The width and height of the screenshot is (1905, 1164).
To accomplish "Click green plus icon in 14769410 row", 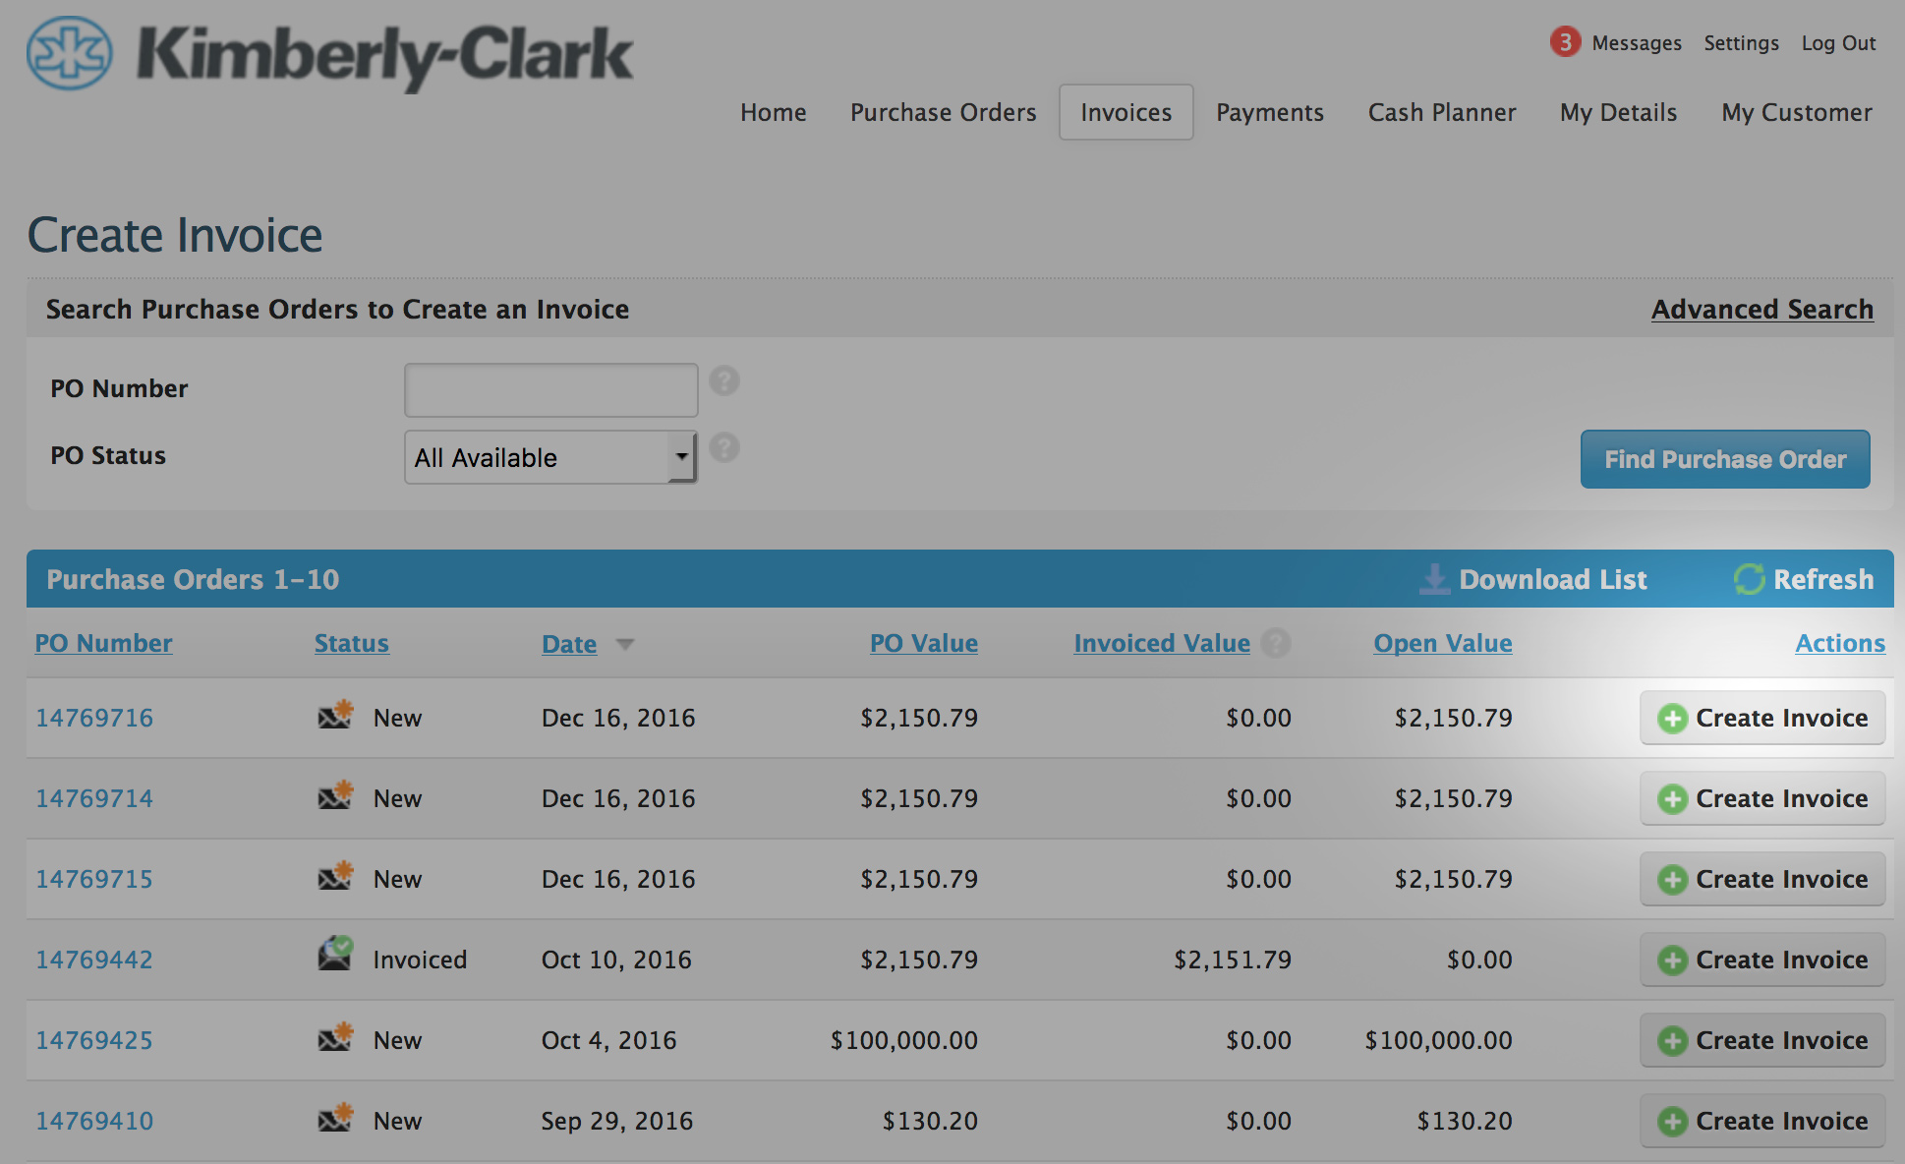I will (1672, 1122).
